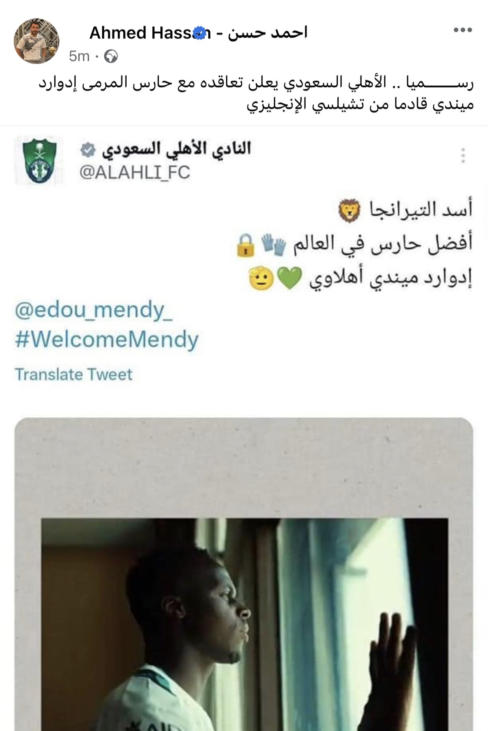Screen dimensions: 488x731
Task: Open the Al Ahli club logo avatar
Action: click(x=39, y=160)
